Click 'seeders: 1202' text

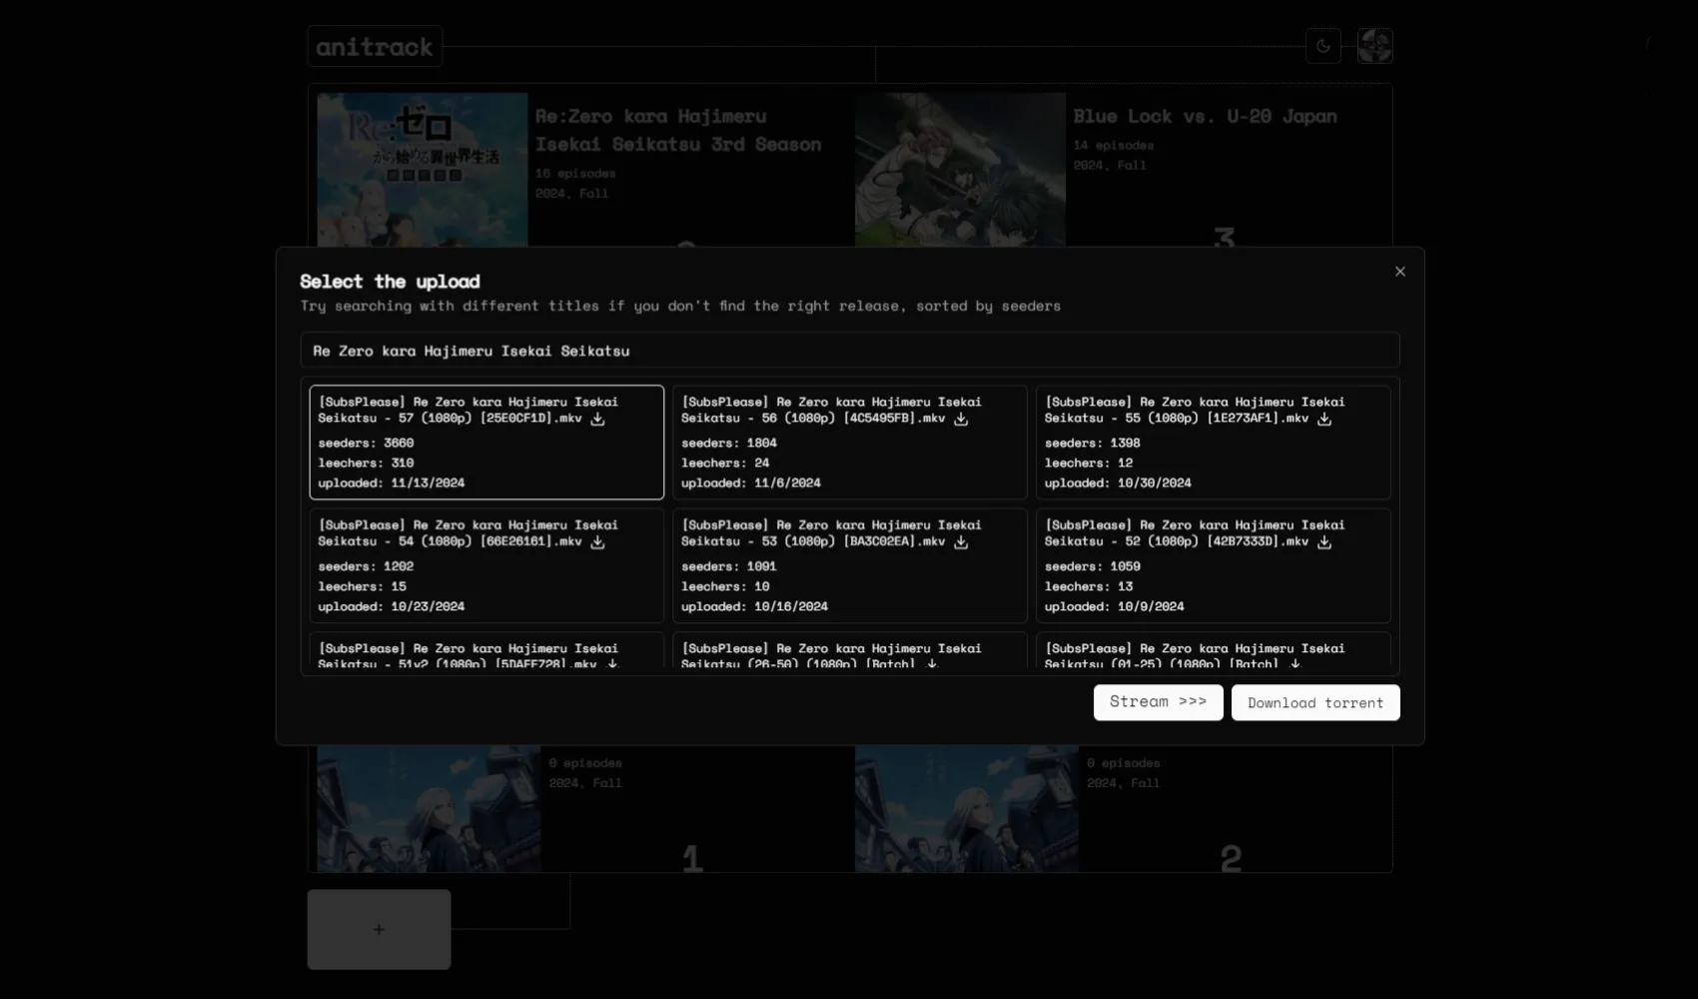click(x=366, y=565)
